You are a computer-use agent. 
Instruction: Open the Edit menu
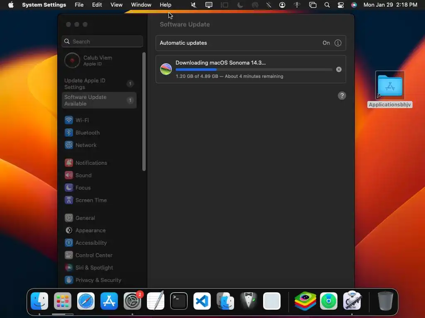pyautogui.click(x=97, y=5)
